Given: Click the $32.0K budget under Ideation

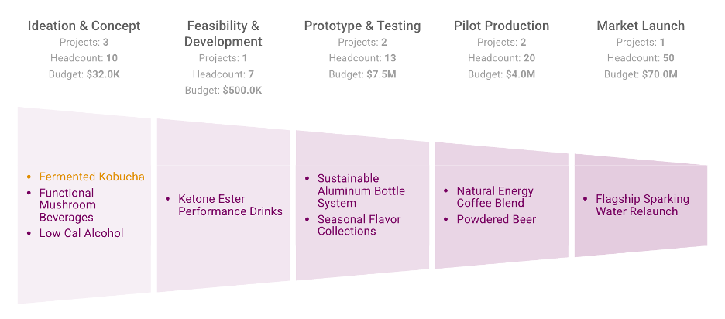Looking at the screenshot, I should 103,74.
